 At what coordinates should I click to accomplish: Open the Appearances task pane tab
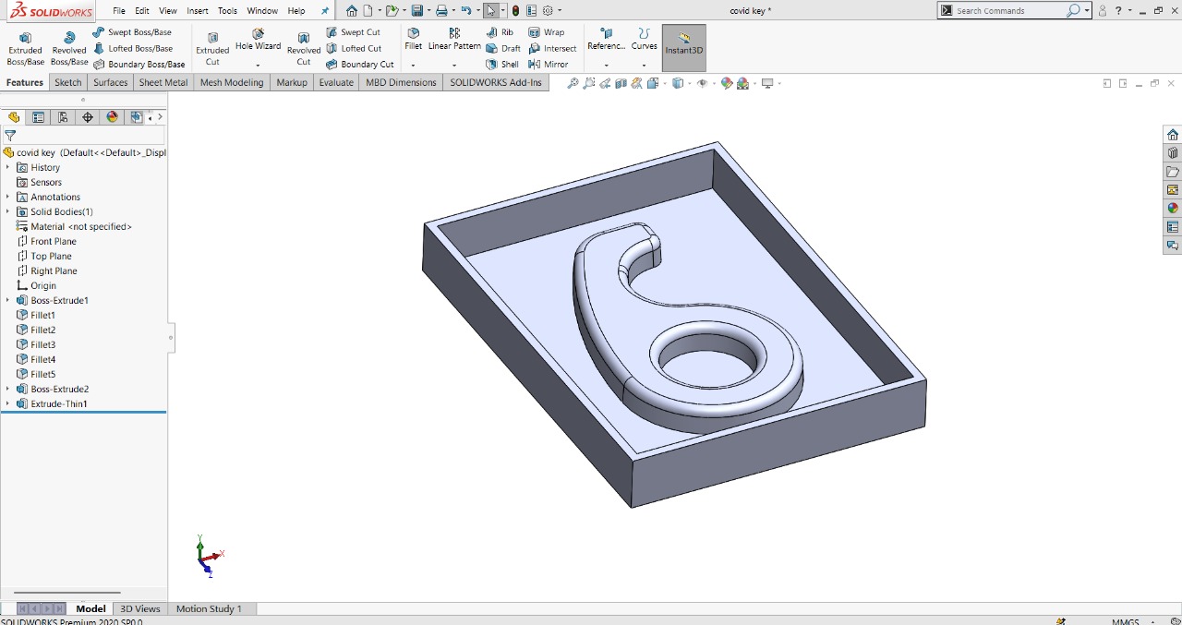click(x=1173, y=208)
